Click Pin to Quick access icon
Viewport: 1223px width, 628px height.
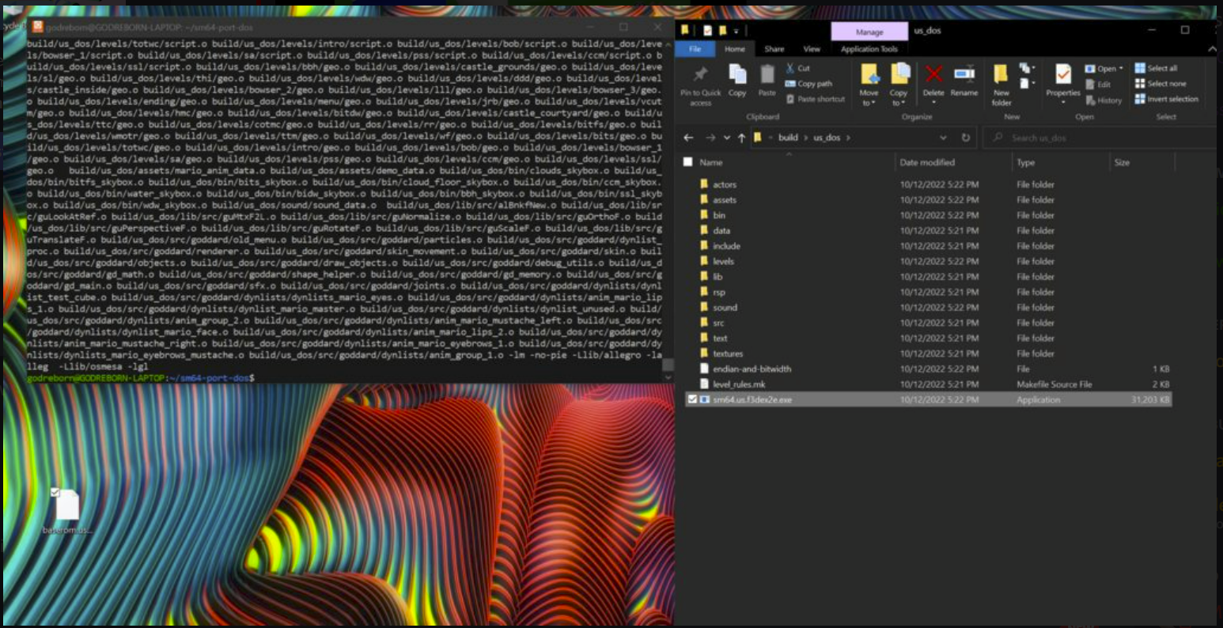point(700,75)
